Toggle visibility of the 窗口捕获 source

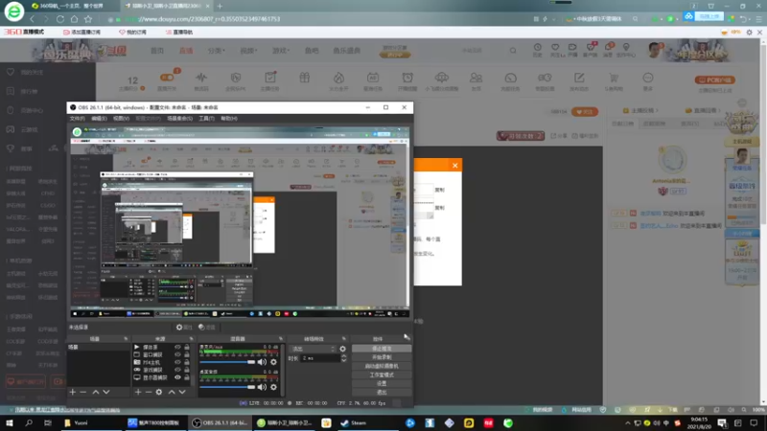coord(177,354)
